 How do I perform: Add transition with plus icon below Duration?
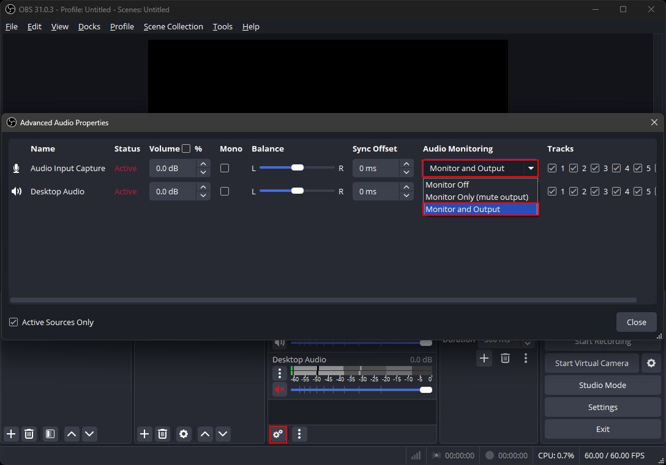[484, 358]
